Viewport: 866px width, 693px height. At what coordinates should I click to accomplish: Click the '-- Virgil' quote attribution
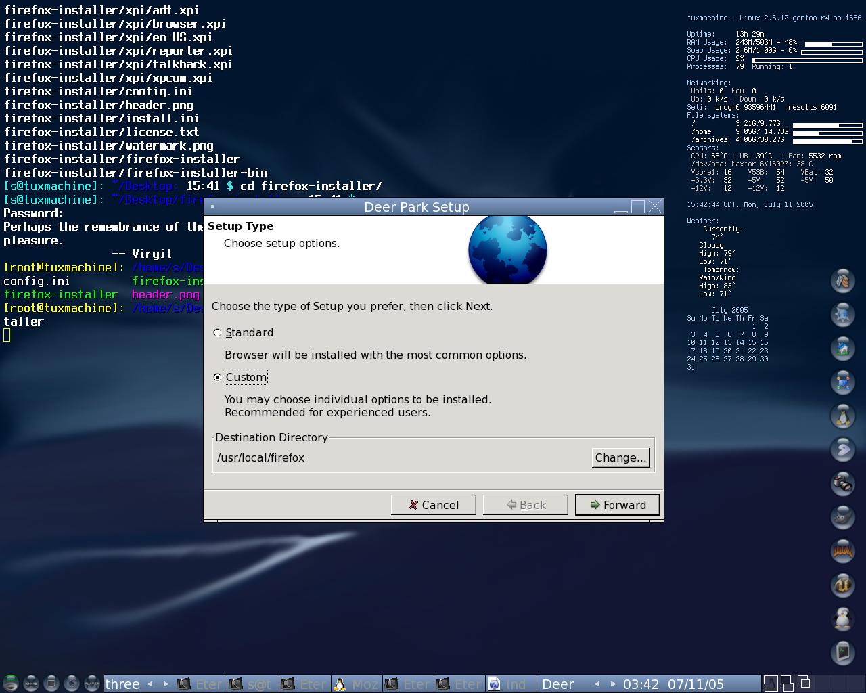[x=142, y=254]
